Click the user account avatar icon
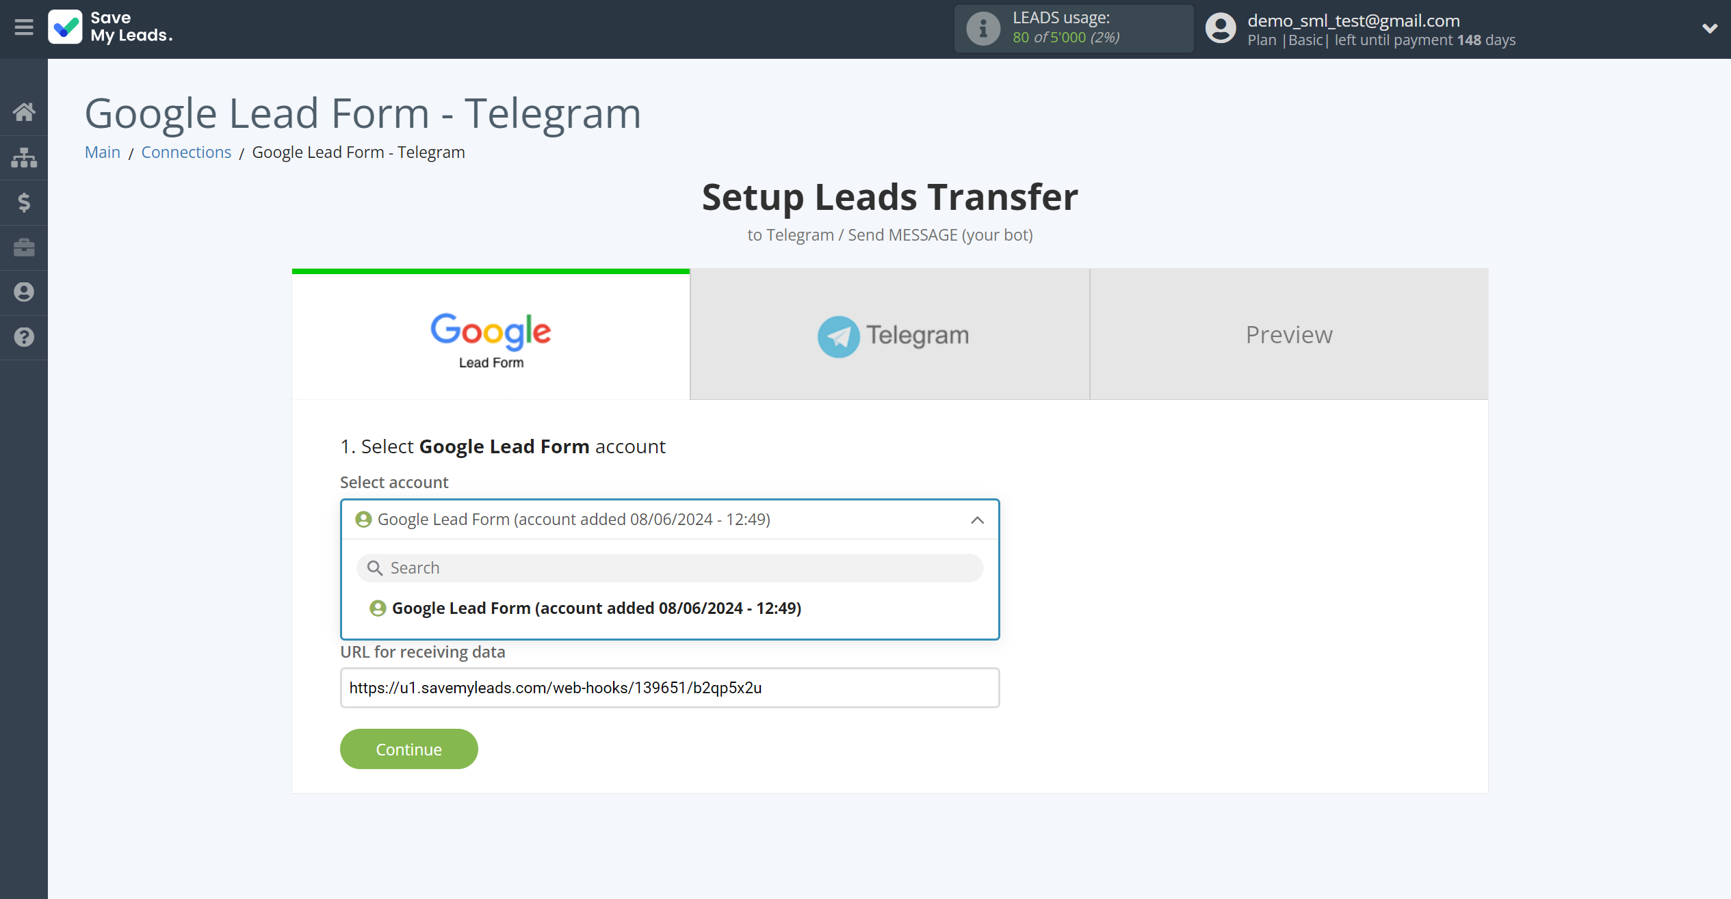 1218,29
